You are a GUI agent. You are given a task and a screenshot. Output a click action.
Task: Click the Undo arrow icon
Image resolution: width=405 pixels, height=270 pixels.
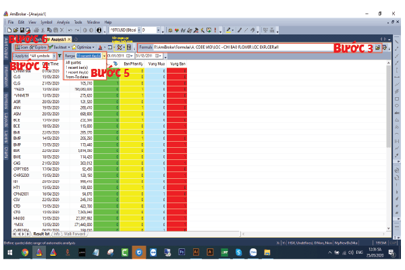70,30
